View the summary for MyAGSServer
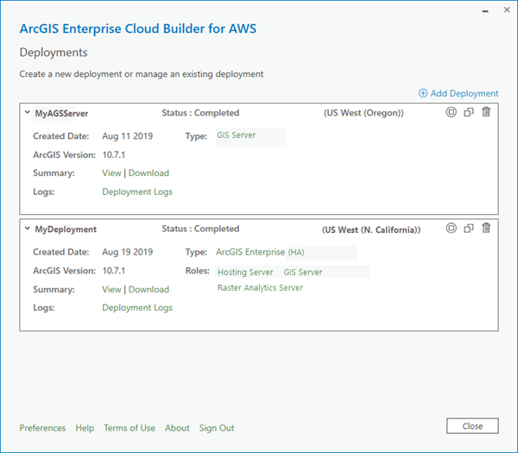518x453 pixels. (111, 173)
